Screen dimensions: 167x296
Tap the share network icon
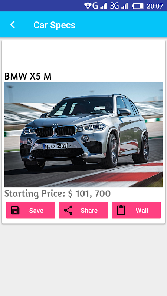point(68,210)
